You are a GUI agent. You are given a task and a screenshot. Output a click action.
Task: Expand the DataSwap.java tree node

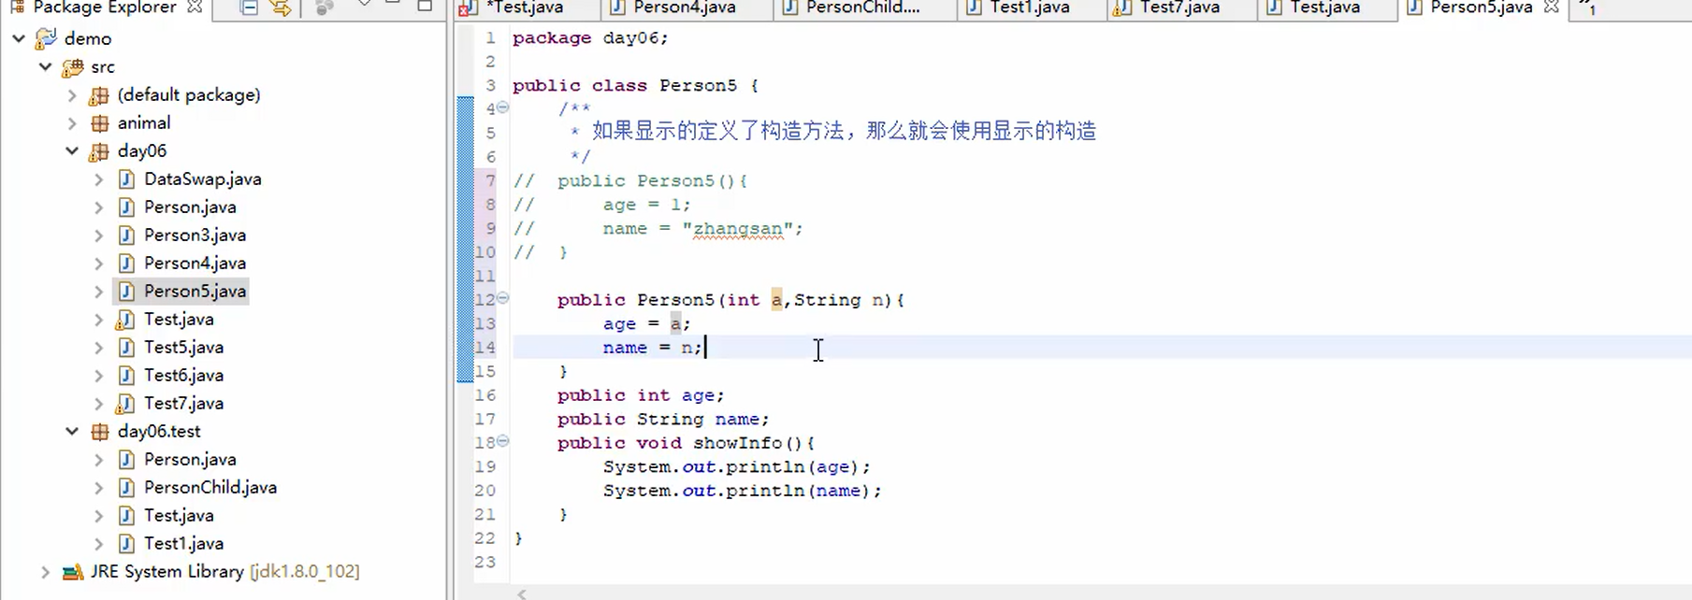pyautogui.click(x=98, y=179)
